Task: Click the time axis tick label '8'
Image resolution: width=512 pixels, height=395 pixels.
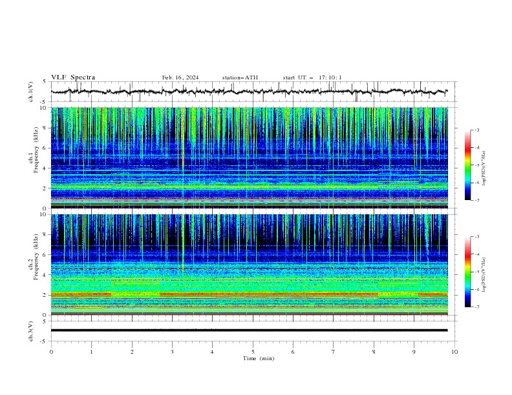Action: [374, 352]
